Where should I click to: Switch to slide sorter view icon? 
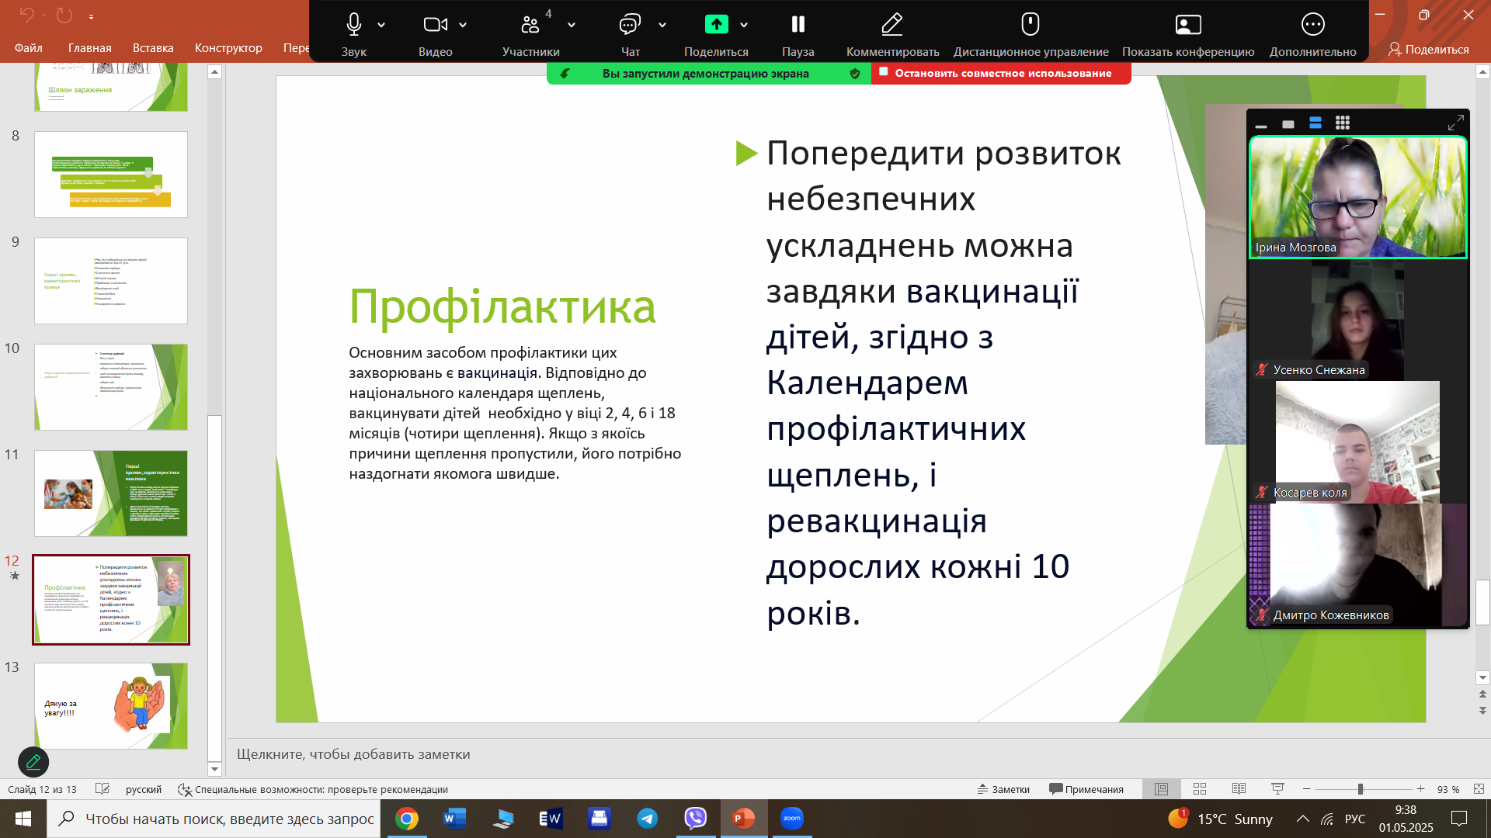(x=1200, y=789)
